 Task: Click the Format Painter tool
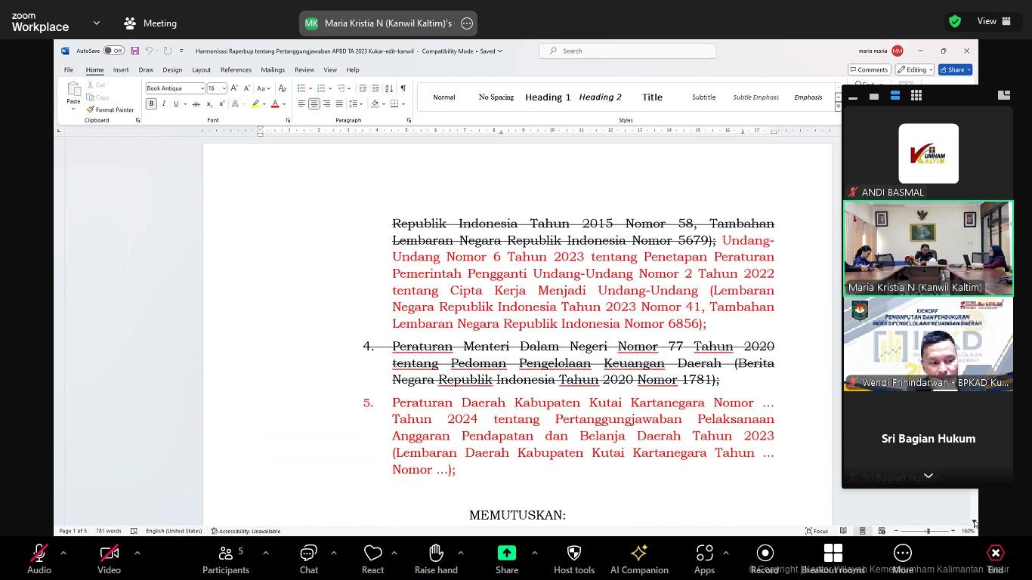110,110
